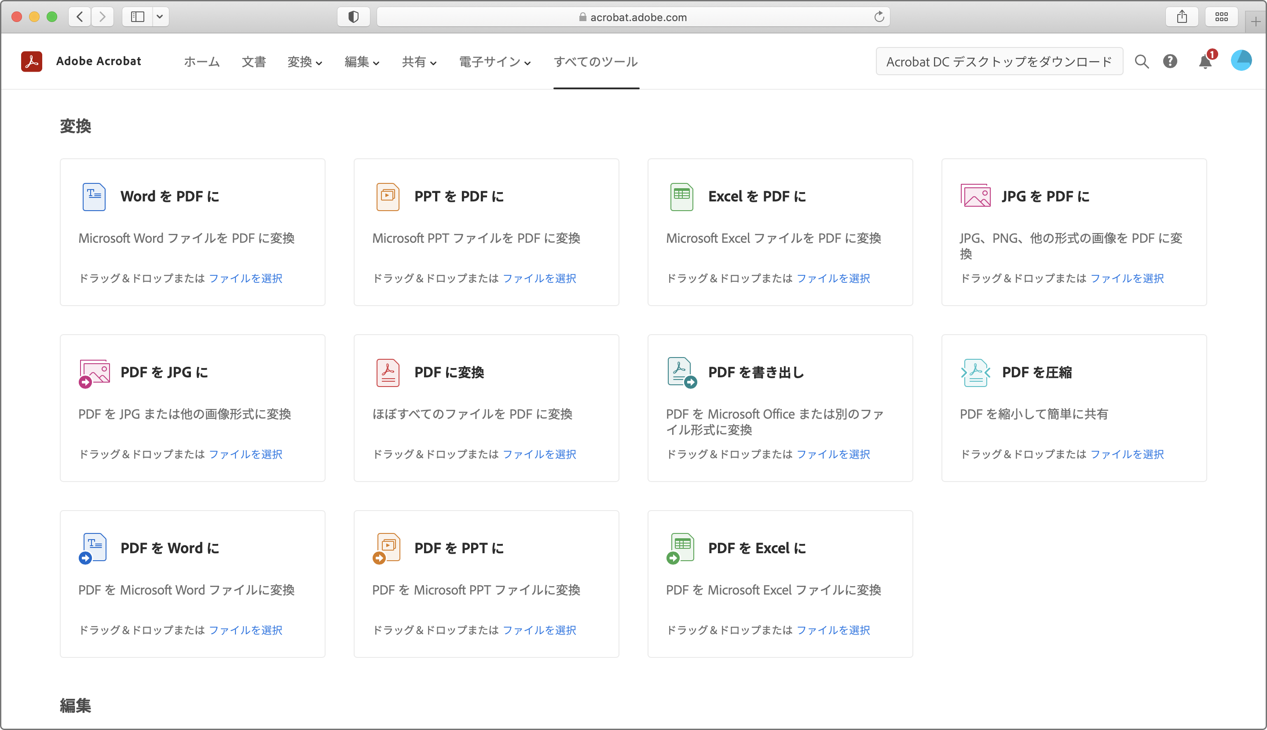Add a new Safari tab
This screenshot has height=730, width=1267.
[x=1256, y=22]
